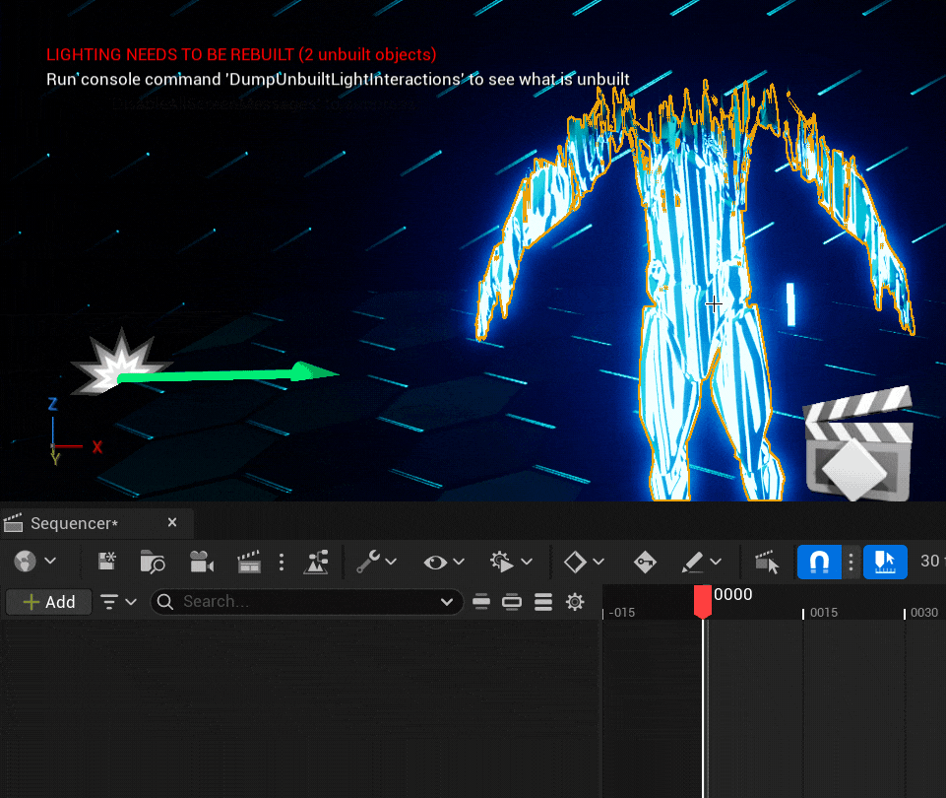
Task: Click the clapboard with cursor icon
Action: (767, 562)
